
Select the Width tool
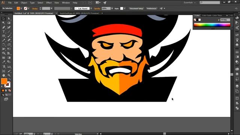pyautogui.click(x=4, y=49)
